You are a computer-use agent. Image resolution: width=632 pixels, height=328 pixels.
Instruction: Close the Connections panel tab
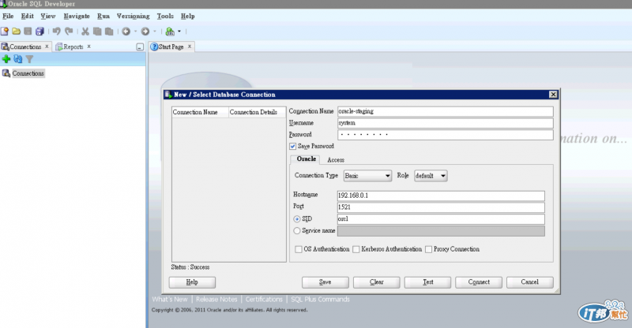tap(47, 47)
